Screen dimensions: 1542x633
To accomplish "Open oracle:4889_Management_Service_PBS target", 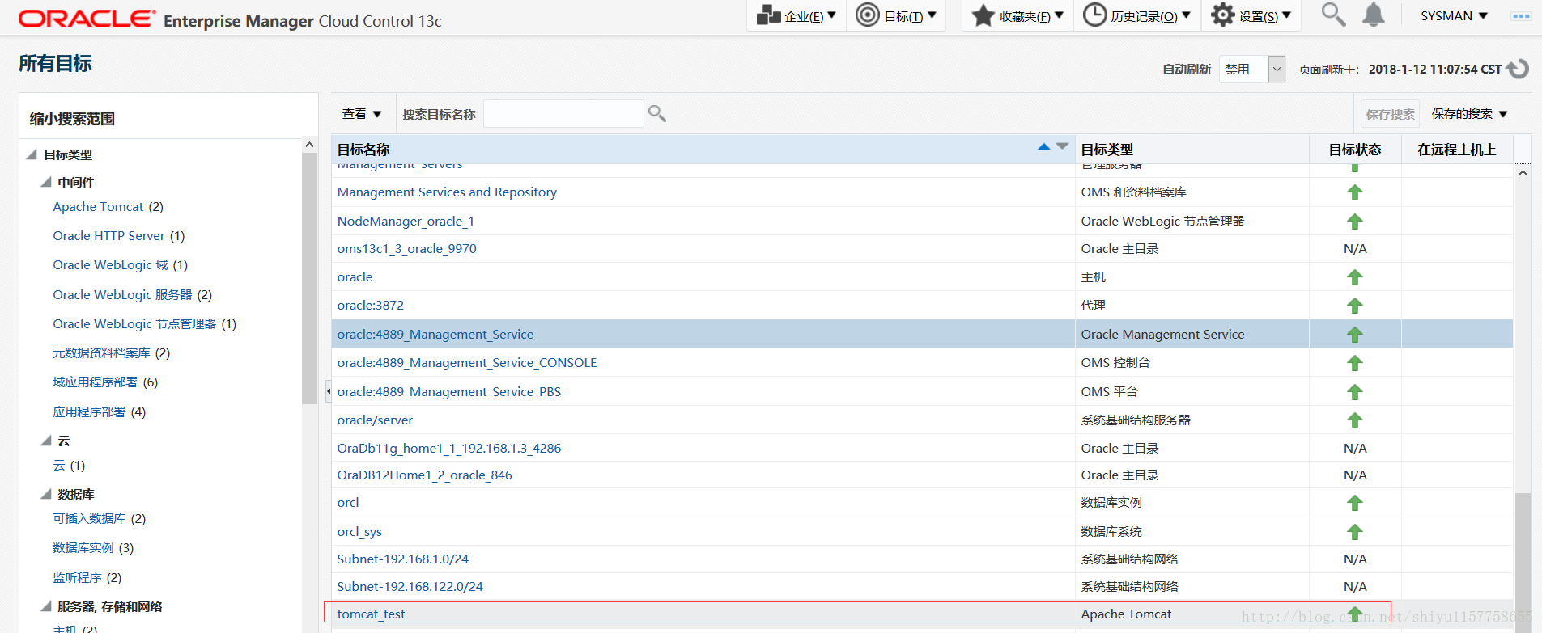I will 449,392.
